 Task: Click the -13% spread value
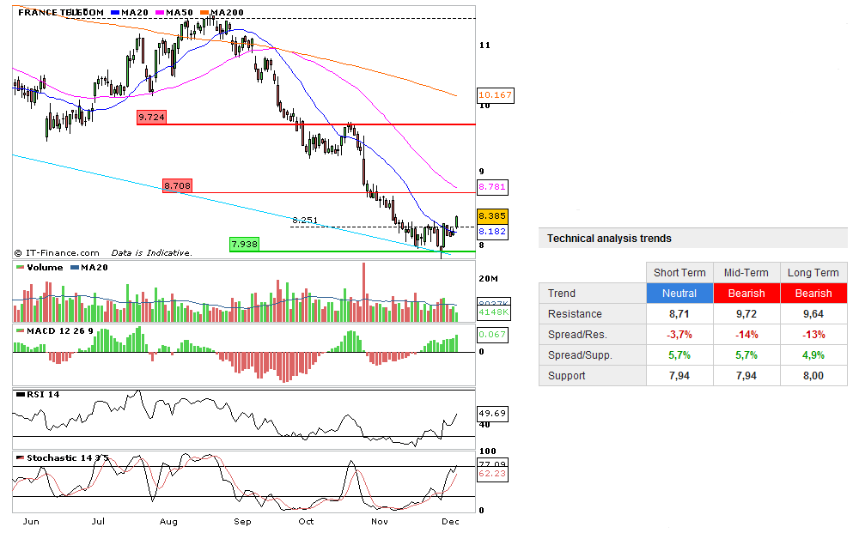click(x=813, y=335)
